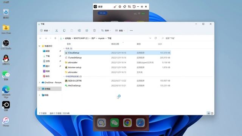Viewport: 242px width, 136px height.
Task: Expand the This PC (此电脑) tree node
Action: pyautogui.click(x=39, y=89)
